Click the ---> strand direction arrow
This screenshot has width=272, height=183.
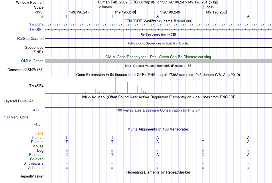[x=41, y=17]
